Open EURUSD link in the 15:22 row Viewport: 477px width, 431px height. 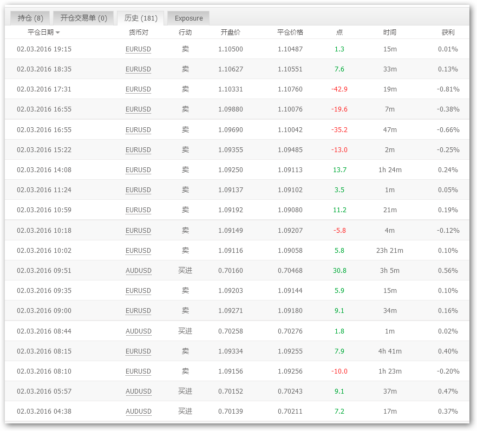pyautogui.click(x=139, y=150)
